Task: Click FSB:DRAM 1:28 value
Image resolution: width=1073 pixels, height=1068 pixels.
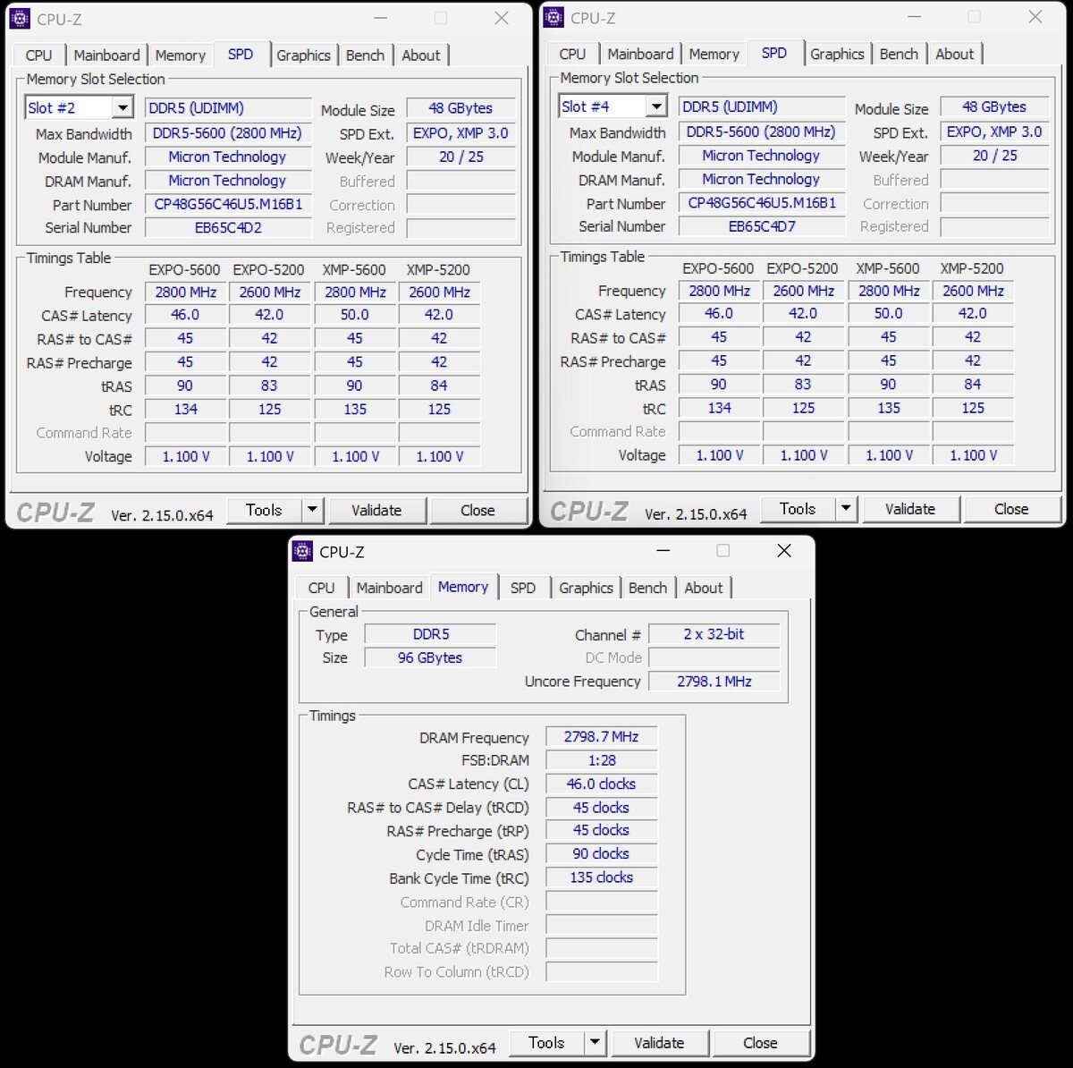Action: pos(601,760)
